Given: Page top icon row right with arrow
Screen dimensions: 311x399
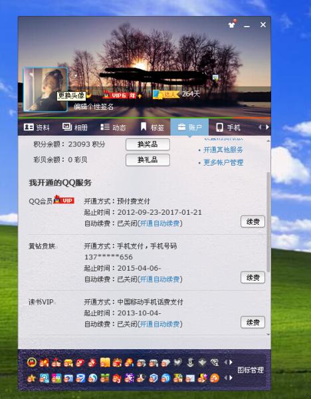Looking at the screenshot, I should (x=231, y=362).
